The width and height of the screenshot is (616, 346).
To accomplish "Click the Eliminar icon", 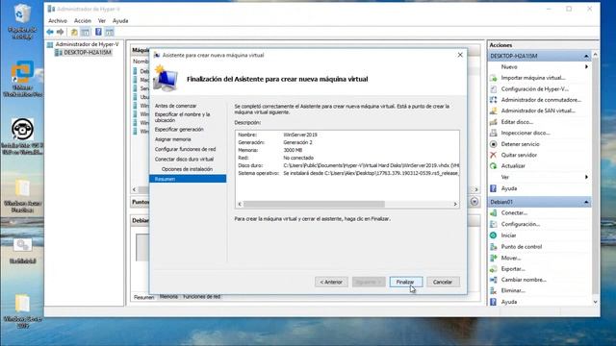I will (494, 290).
